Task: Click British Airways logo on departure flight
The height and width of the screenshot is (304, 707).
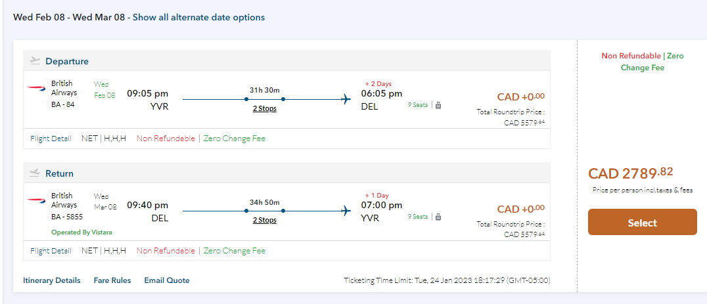Action: (x=37, y=89)
